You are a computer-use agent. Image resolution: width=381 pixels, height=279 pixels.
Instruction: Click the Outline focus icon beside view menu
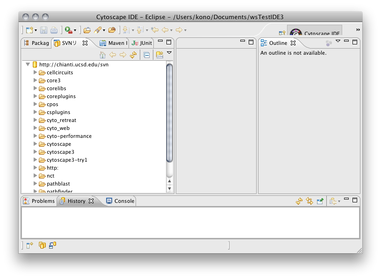(x=329, y=43)
